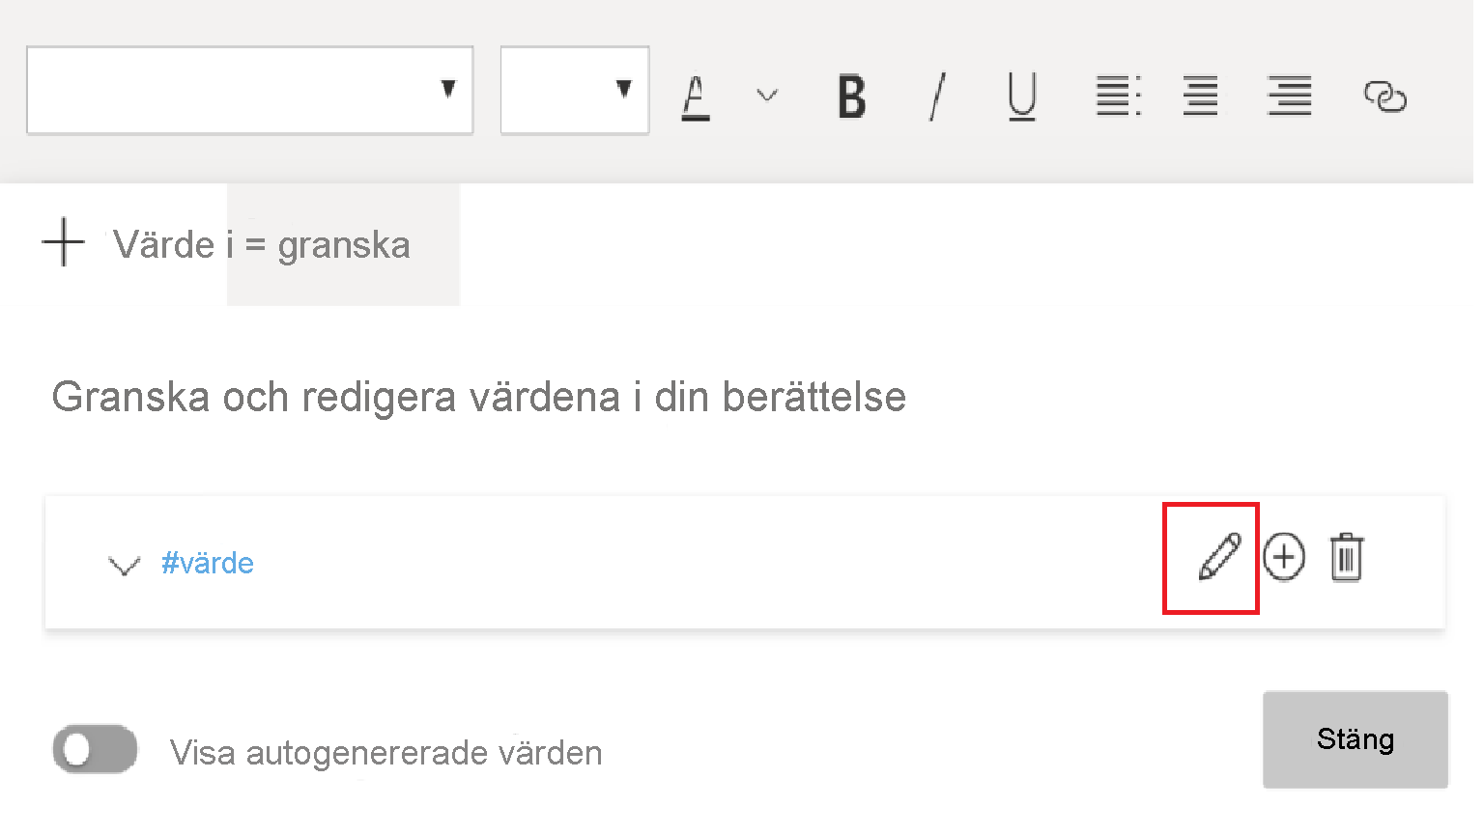Click the heading 'Granska och redigera värdena i din berättelse'
This screenshot has width=1484, height=834.
coord(479,397)
